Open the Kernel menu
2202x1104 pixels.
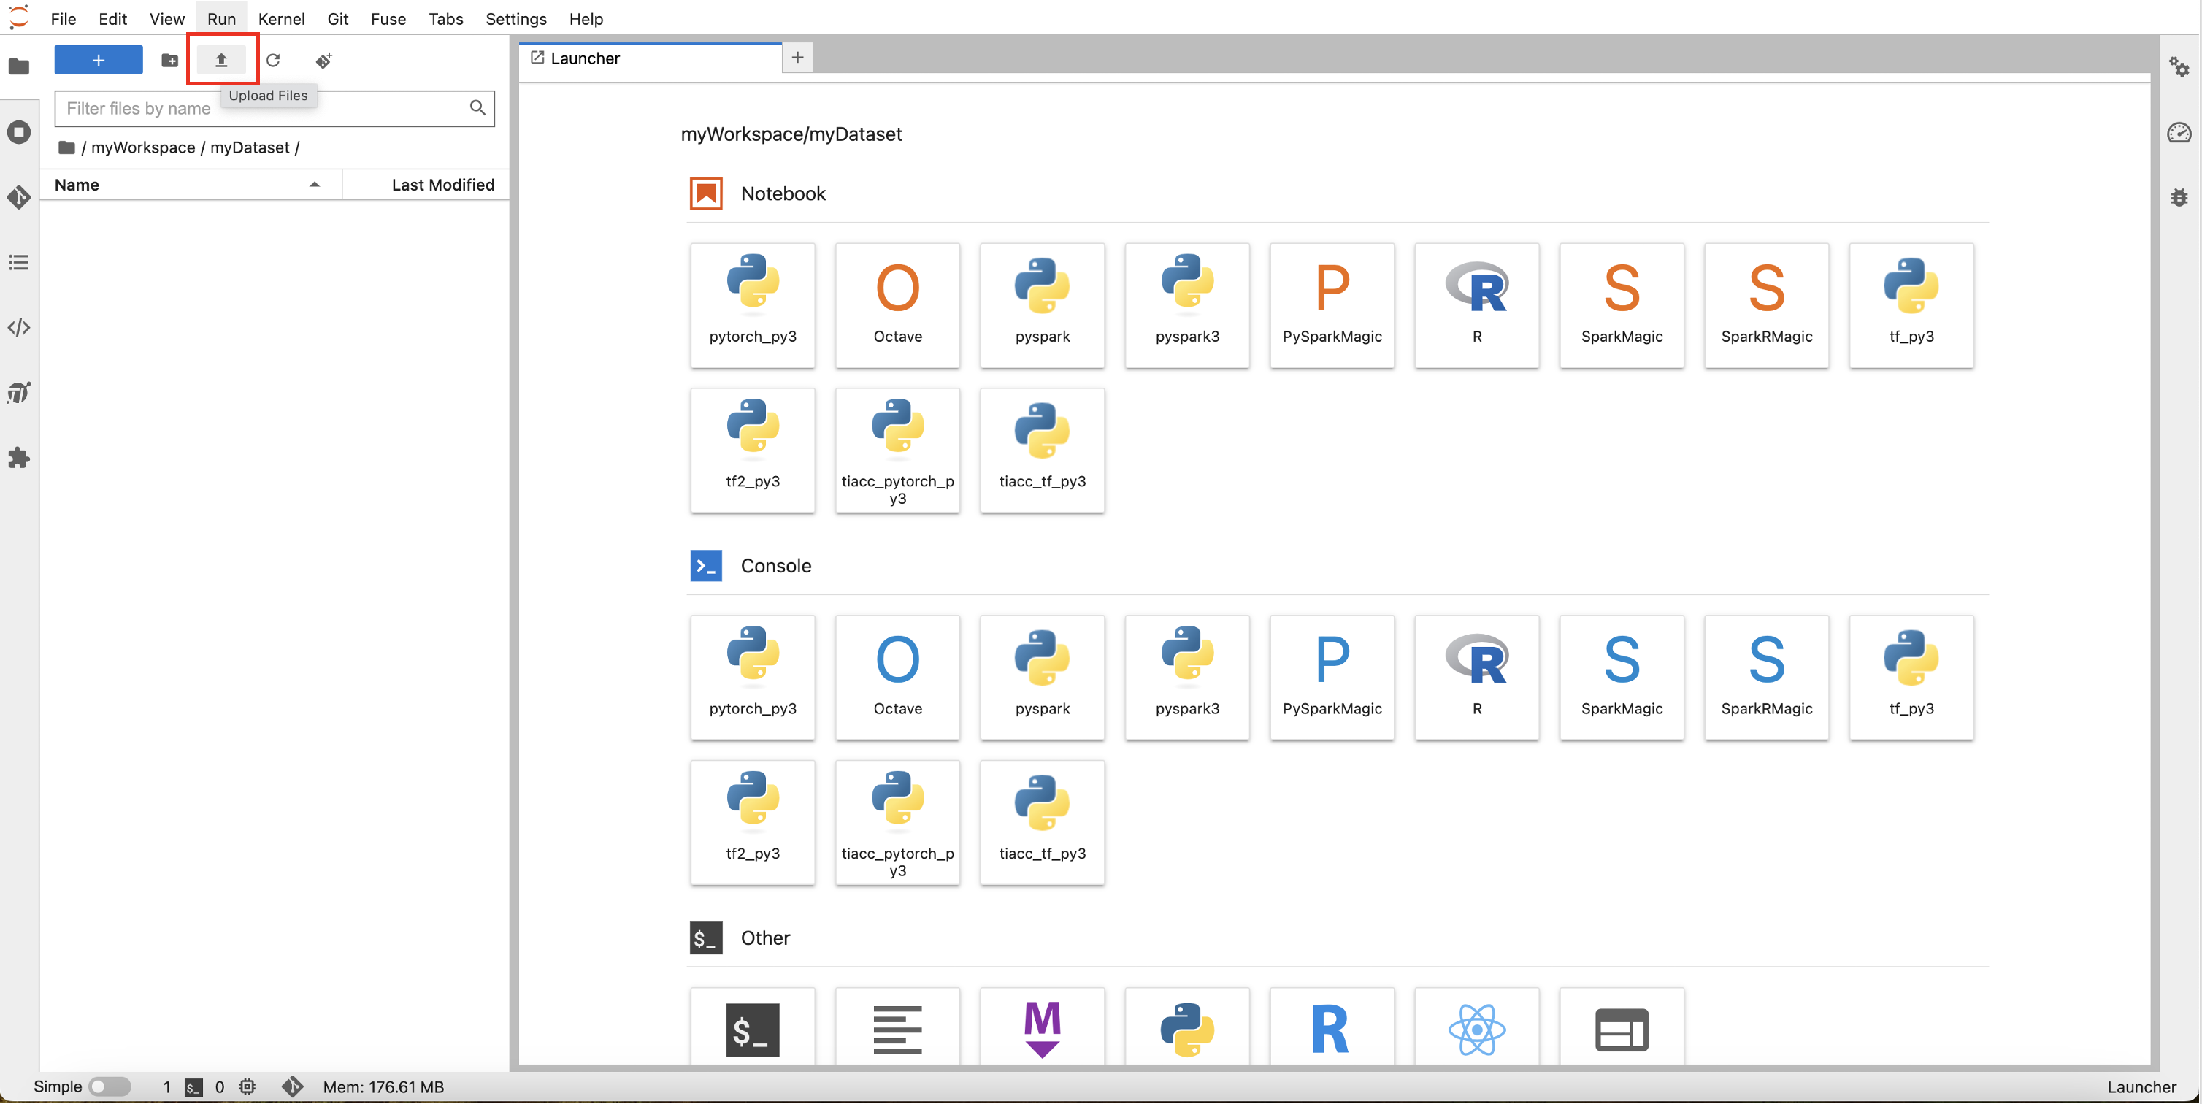point(280,19)
